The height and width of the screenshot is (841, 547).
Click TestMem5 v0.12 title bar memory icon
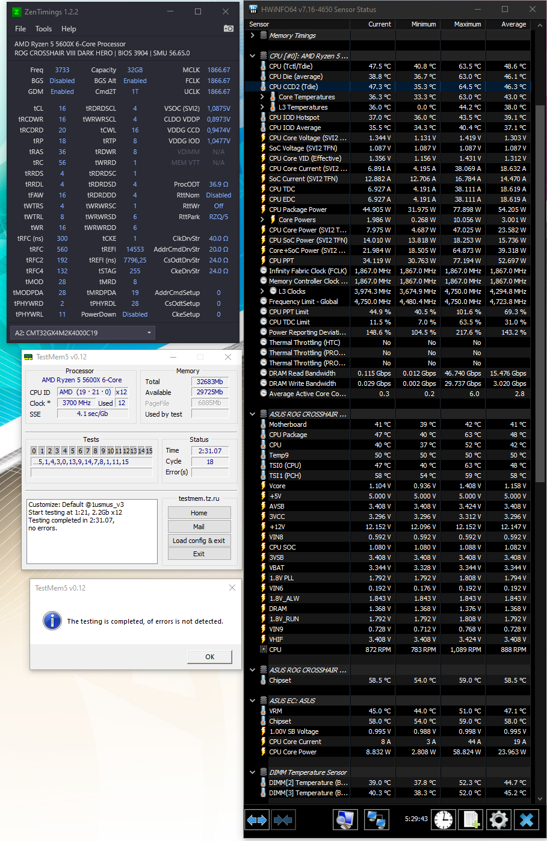coord(28,356)
